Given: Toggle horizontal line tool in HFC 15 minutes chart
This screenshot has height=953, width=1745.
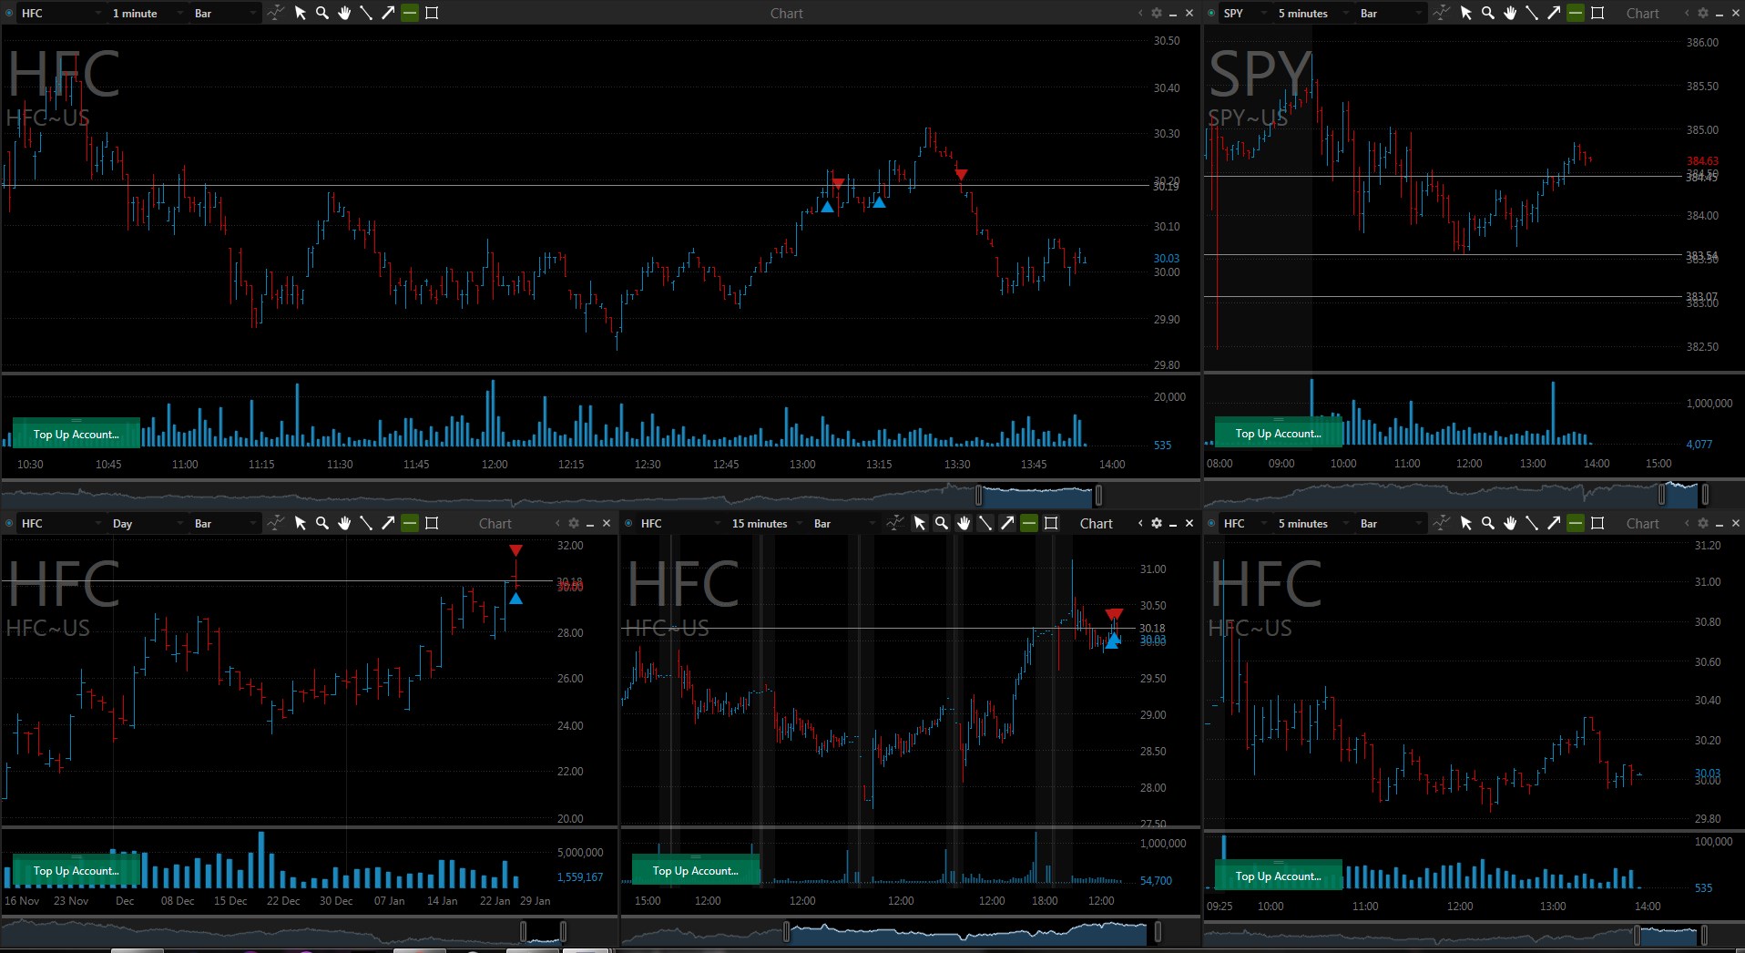Looking at the screenshot, I should 1029,523.
